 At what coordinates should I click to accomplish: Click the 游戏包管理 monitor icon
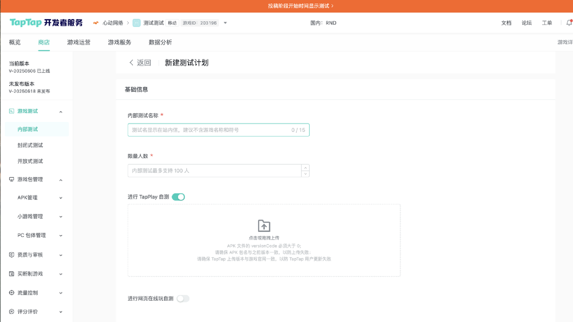point(12,179)
